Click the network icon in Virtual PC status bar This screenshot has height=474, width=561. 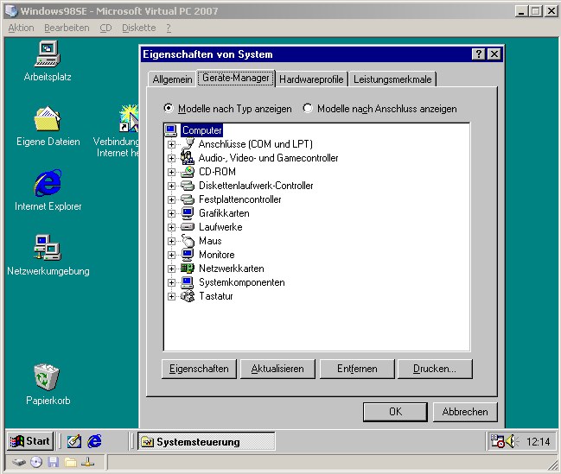(87, 462)
